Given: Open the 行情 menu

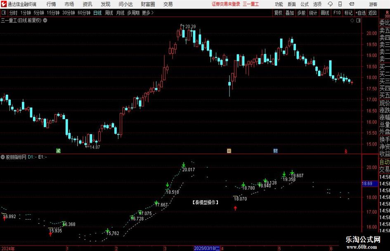Looking at the screenshot, I should tap(51, 4).
